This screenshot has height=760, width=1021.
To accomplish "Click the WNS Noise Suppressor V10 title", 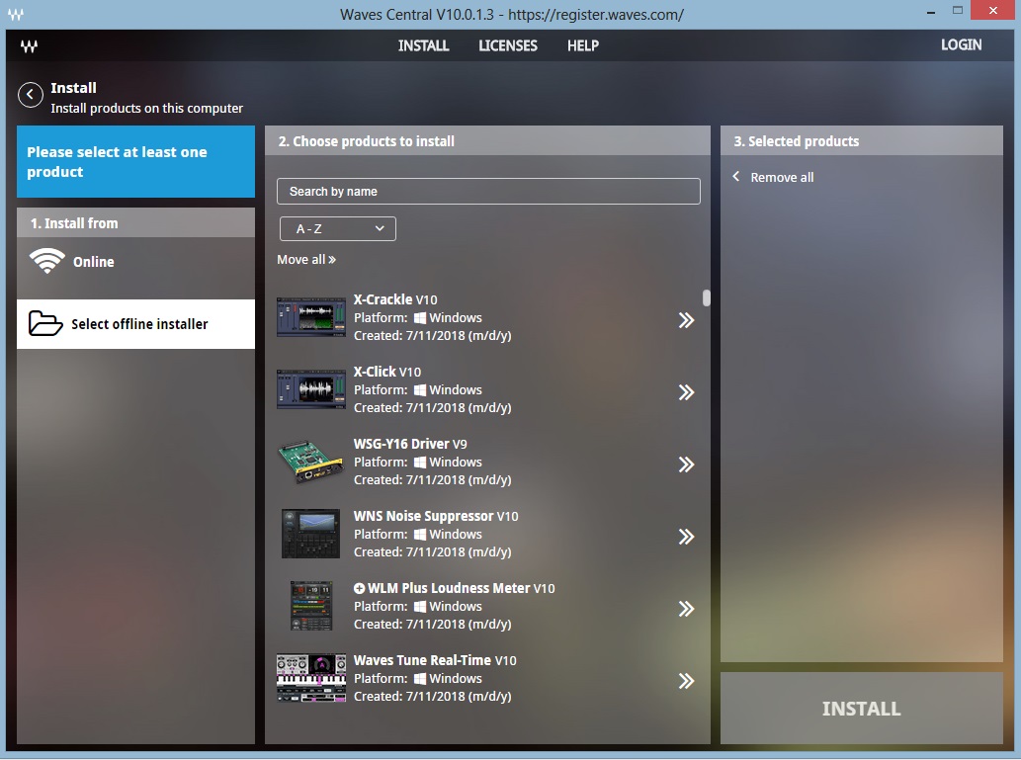I will (436, 516).
